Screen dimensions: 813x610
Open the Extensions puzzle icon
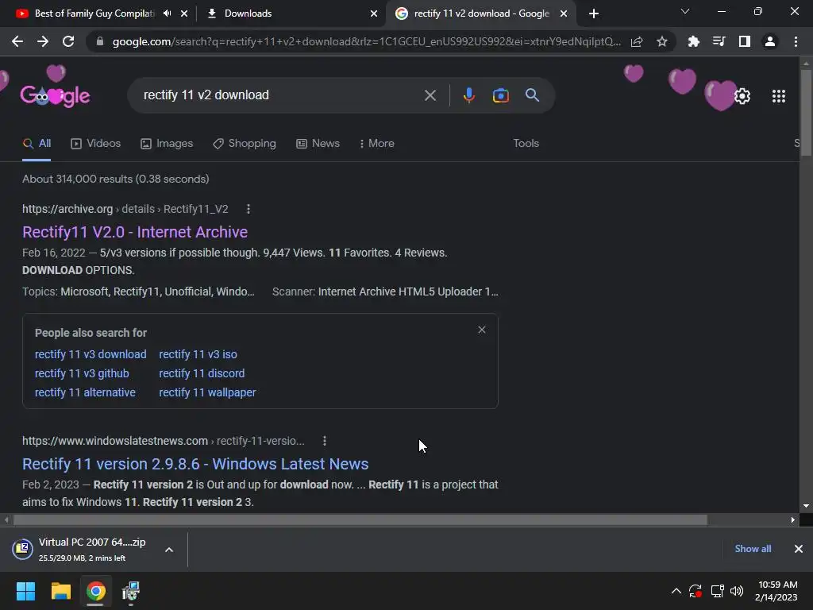click(693, 41)
